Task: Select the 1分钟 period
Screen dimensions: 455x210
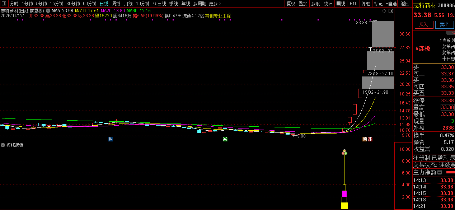Action: click(x=27, y=4)
